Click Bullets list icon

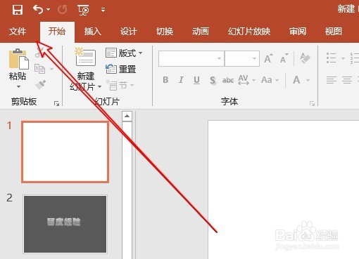332,58
